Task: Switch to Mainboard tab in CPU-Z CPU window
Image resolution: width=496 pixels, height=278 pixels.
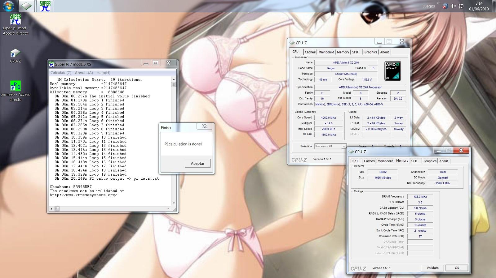Action: click(x=326, y=52)
